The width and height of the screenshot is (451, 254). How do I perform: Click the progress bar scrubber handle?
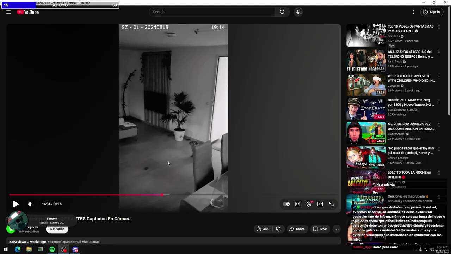click(x=162, y=195)
